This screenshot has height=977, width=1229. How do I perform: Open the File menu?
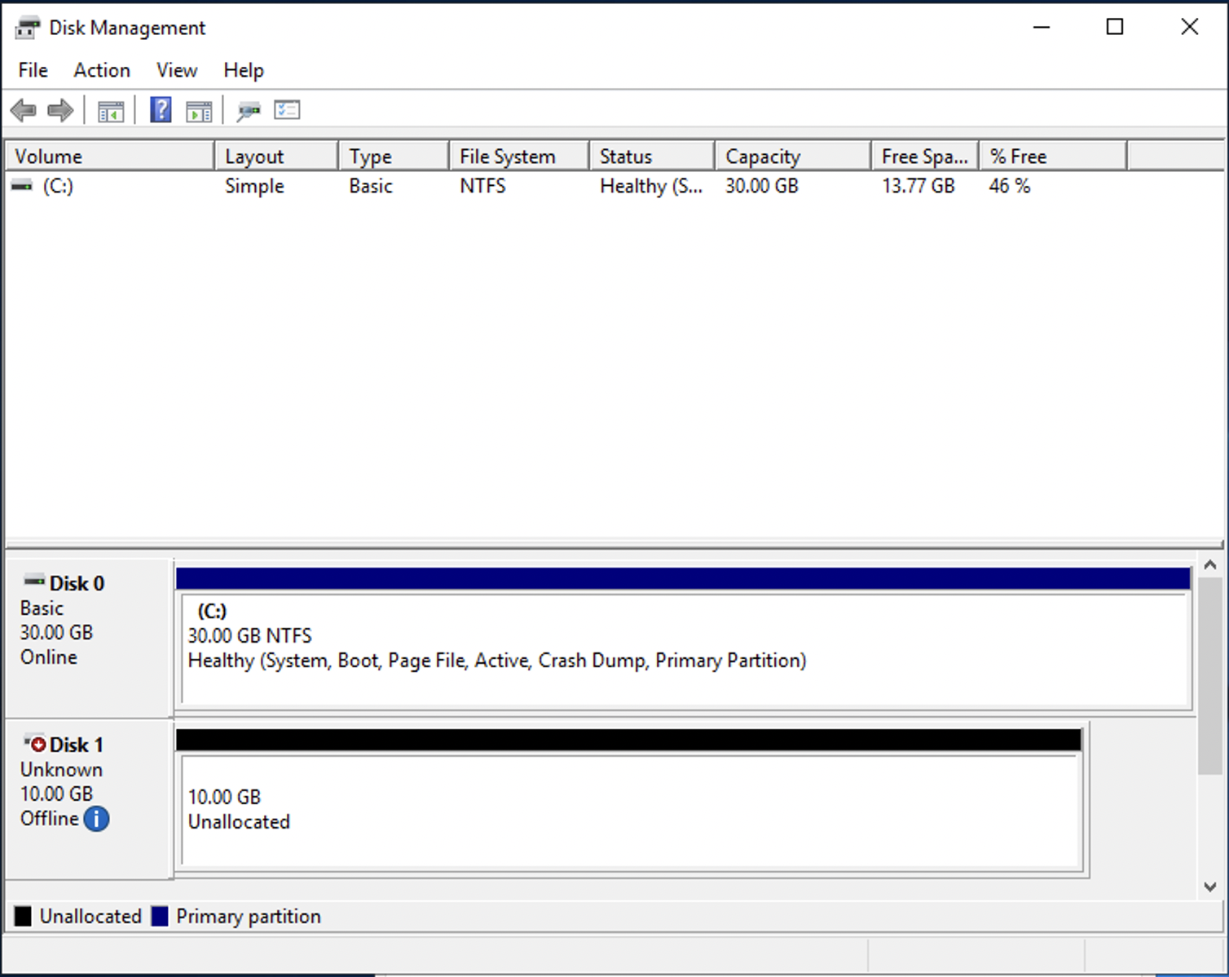[32, 70]
